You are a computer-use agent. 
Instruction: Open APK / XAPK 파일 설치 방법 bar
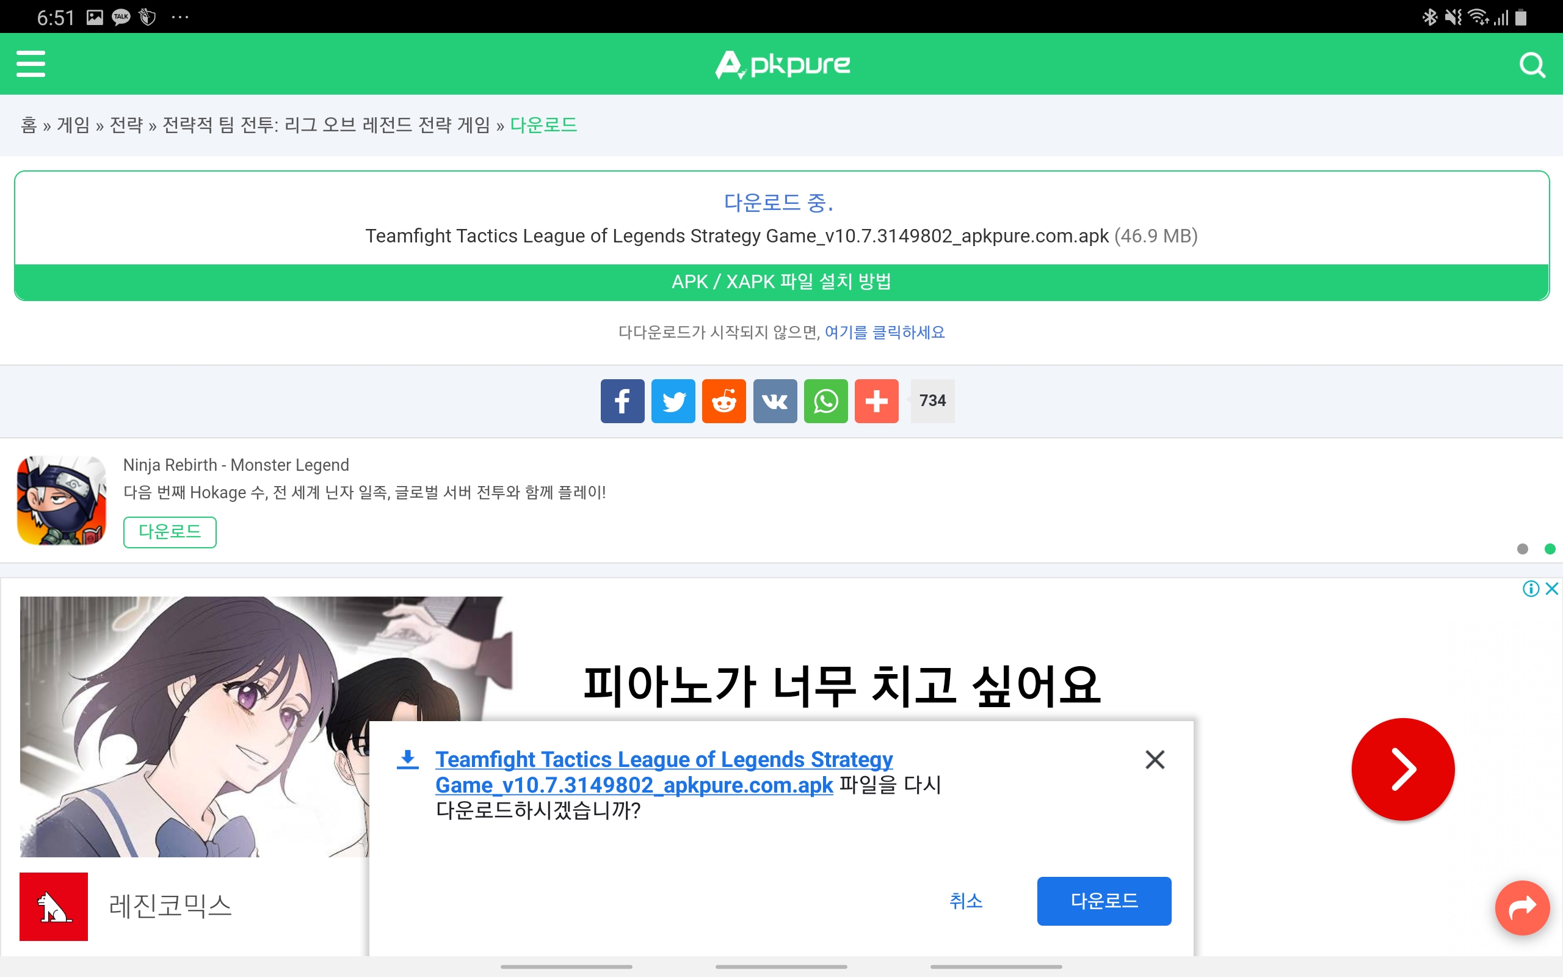781,281
